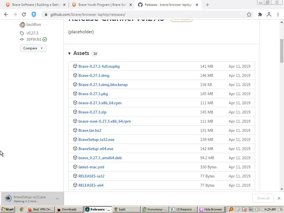The height and width of the screenshot is (213, 284).
Task: Click BraveSetup-ia32.exe download file icon
Action: pyautogui.click(x=8, y=199)
